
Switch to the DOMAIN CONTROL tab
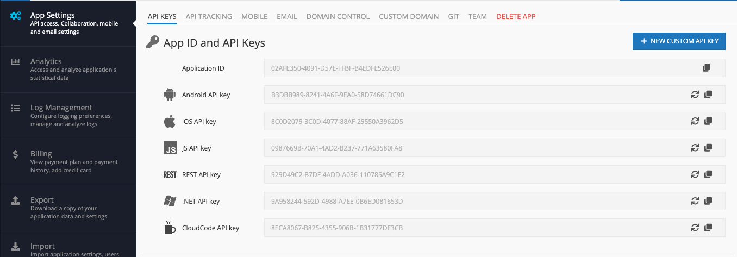click(338, 16)
